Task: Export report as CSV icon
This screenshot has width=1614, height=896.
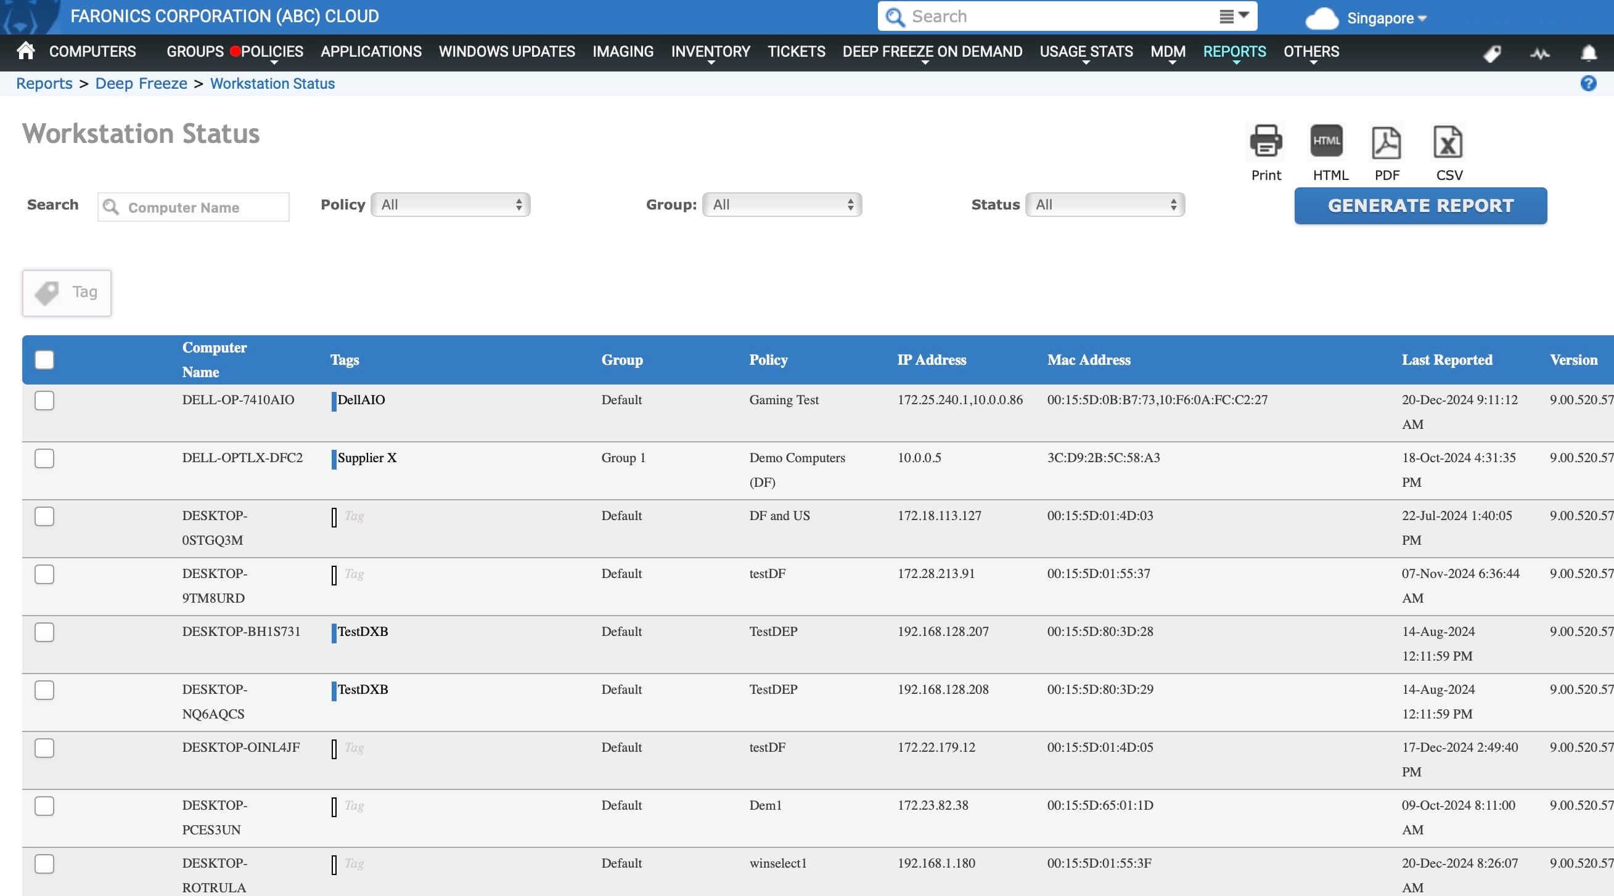Action: pos(1448,142)
